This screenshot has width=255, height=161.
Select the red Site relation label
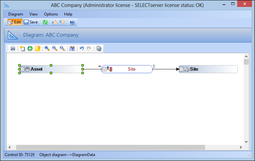(131, 69)
